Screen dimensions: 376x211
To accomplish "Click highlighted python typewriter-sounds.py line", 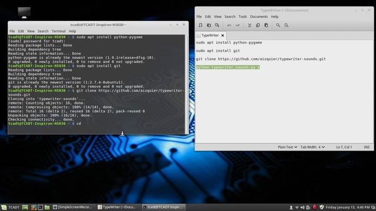I will click(228, 67).
